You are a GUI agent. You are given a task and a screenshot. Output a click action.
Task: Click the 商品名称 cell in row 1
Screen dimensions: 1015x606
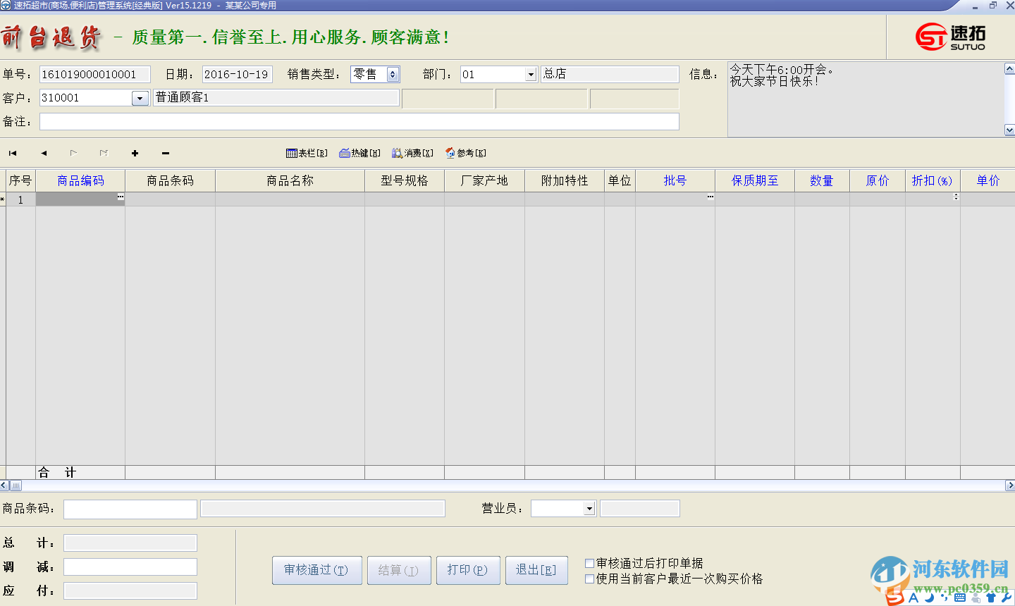(x=290, y=199)
